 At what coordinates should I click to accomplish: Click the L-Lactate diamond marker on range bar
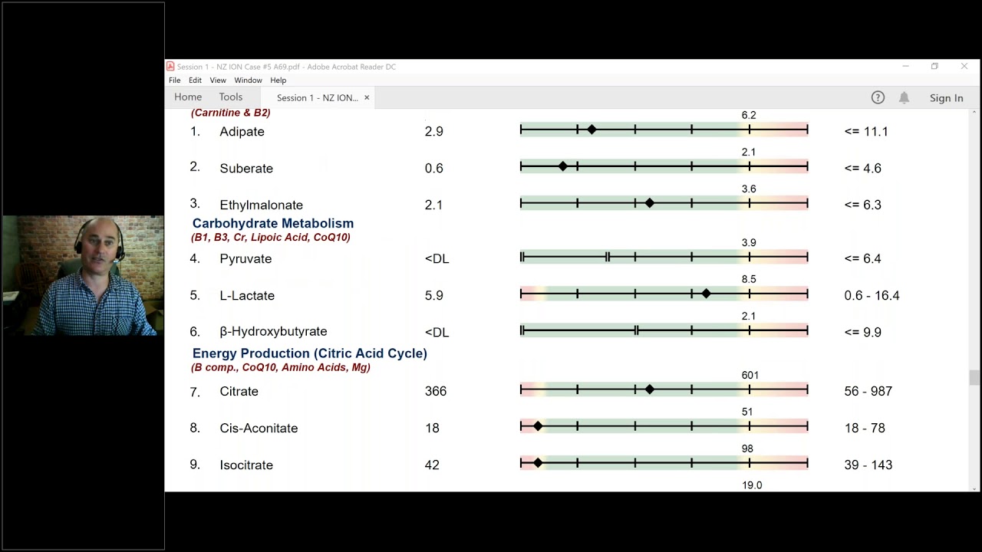[x=707, y=294]
